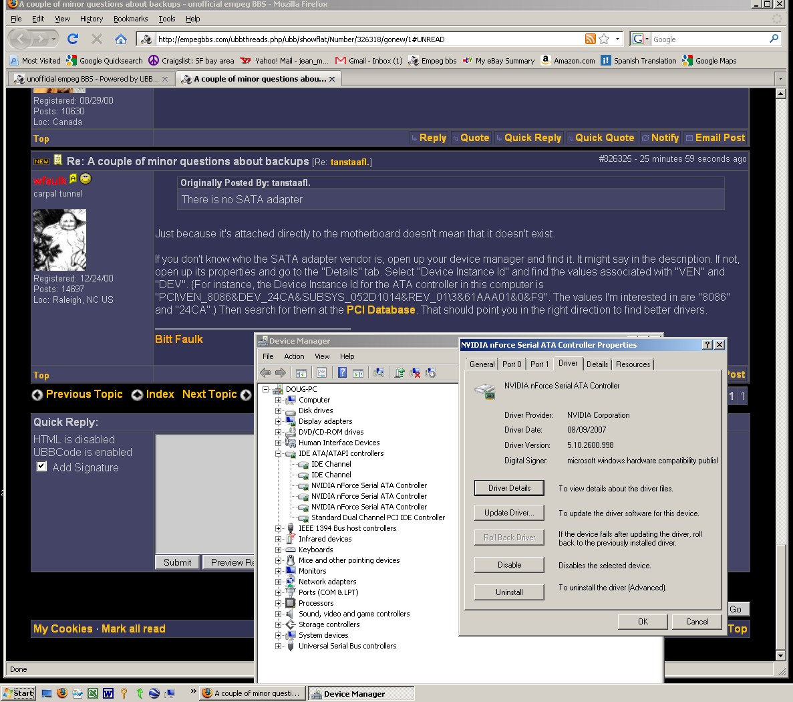Viewport: 793px width, 702px height.
Task: Open Gmail - Inbox bookmark
Action: click(369, 61)
